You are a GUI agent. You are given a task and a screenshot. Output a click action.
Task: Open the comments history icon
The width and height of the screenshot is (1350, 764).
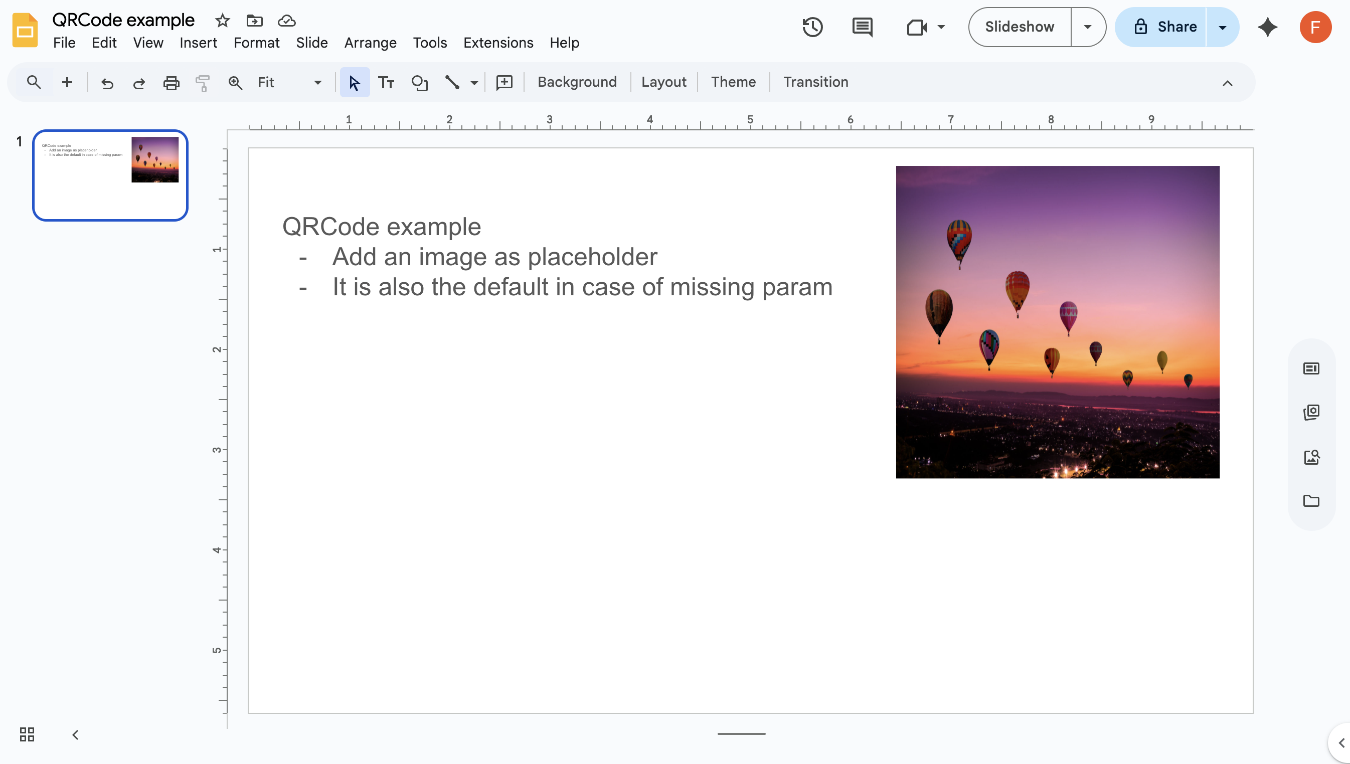[x=862, y=27]
